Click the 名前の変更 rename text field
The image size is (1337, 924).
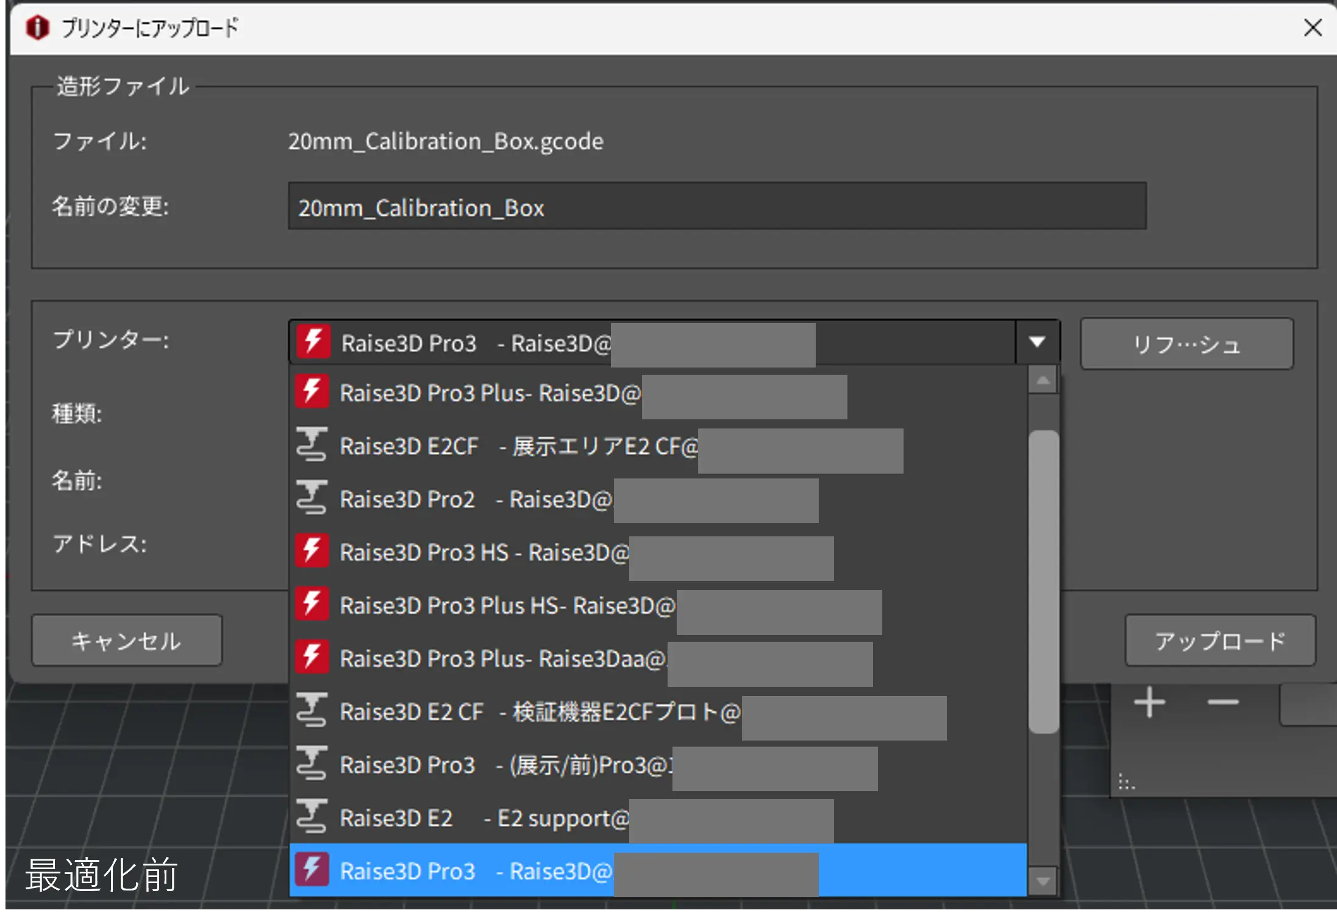[716, 207]
